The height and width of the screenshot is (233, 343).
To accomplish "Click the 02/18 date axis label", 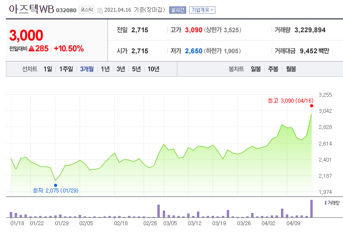I will pos(121,223).
